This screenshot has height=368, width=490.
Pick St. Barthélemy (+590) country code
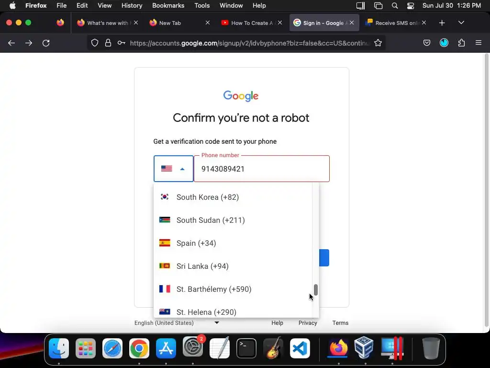[x=233, y=289]
